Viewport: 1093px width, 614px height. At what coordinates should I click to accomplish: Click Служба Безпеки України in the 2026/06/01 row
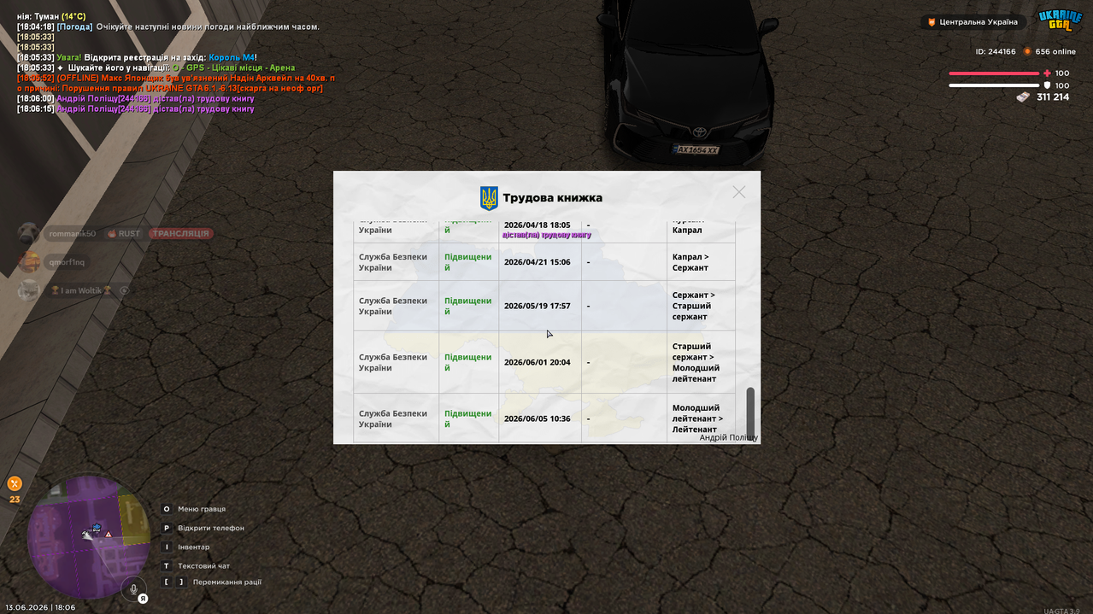(392, 362)
